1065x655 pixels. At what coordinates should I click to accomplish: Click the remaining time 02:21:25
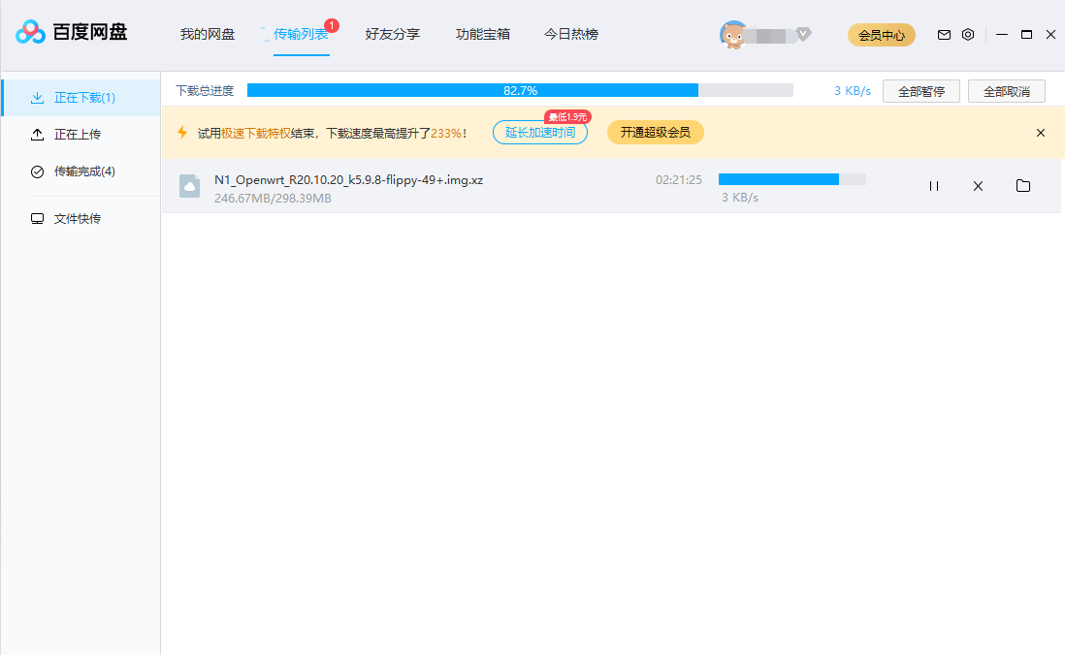(x=679, y=180)
